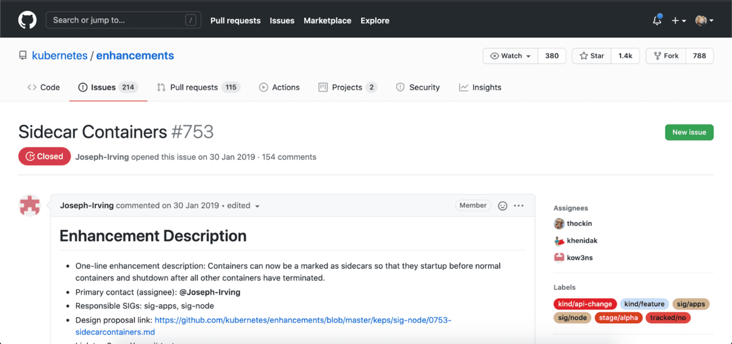Screen dimensions: 732x344
Task: Switch to the Issues tab
Action: coord(108,87)
